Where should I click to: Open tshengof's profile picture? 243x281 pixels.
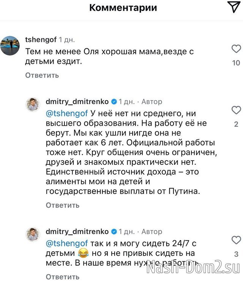coord(11,45)
